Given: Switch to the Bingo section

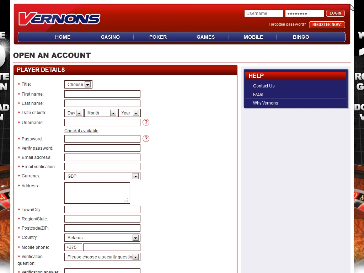Looking at the screenshot, I should coord(301,37).
